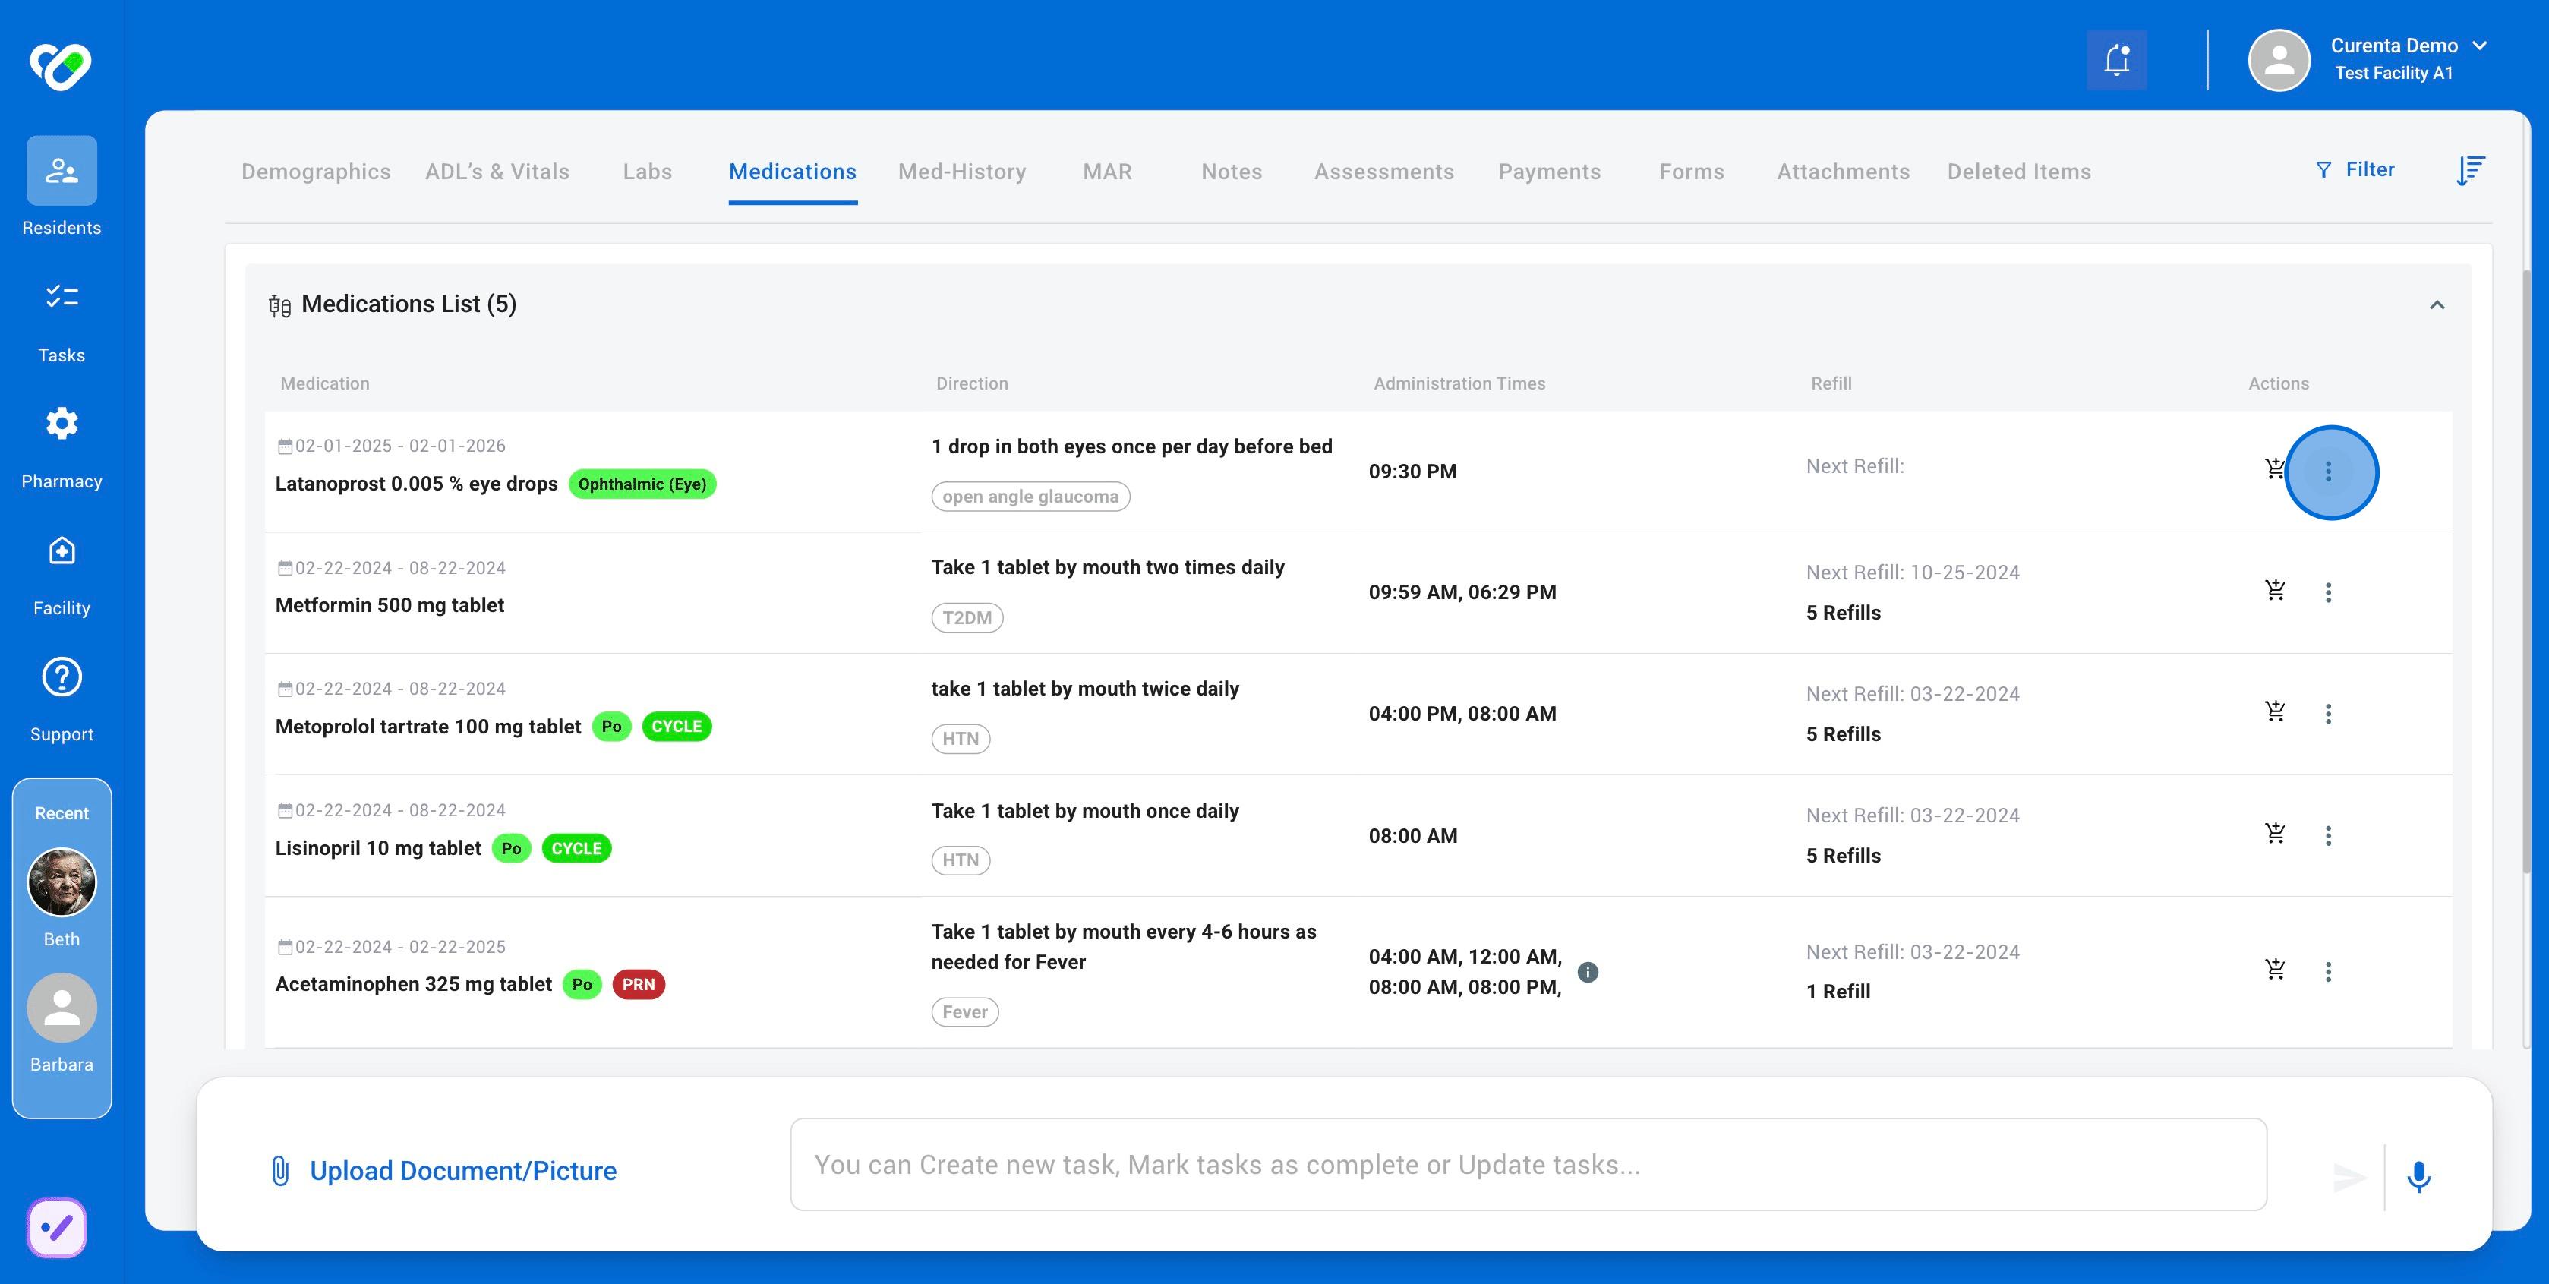Open Barbara's recent resident avatar
This screenshot has height=1284, width=2549.
[x=62, y=1008]
